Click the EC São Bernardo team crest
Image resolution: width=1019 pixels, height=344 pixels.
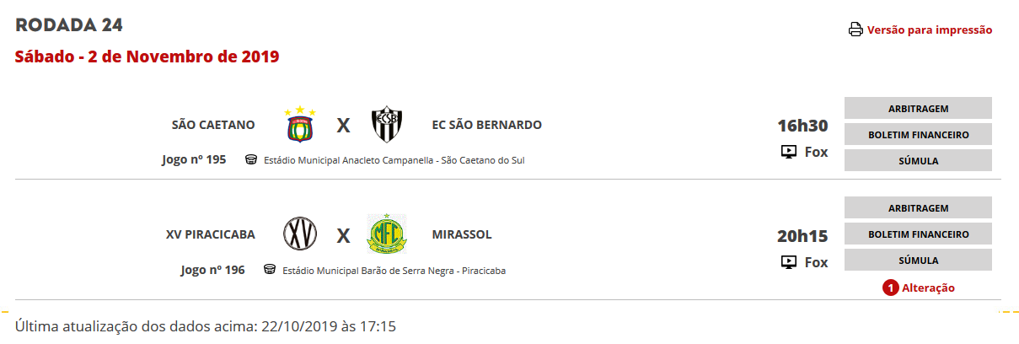click(x=388, y=125)
